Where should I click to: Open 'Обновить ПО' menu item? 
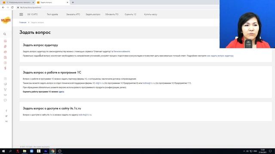coord(112,15)
